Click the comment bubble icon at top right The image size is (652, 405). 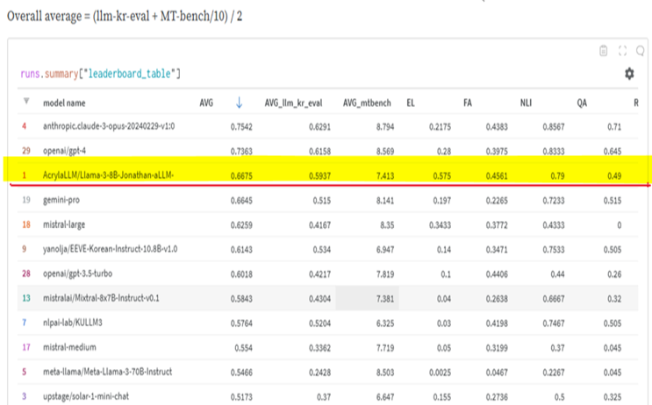(x=641, y=51)
